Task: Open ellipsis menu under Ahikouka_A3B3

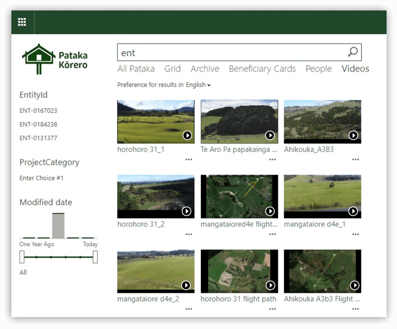Action: 356,160
